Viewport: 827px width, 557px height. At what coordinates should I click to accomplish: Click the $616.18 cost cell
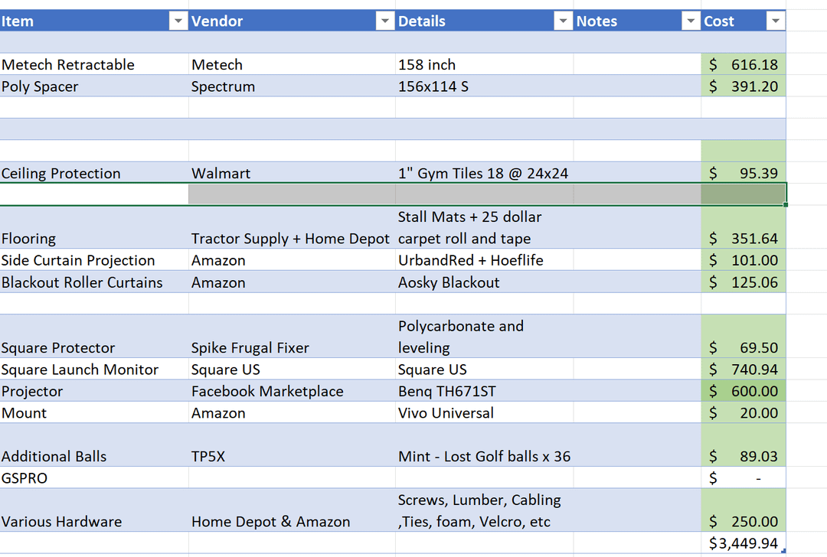click(743, 65)
